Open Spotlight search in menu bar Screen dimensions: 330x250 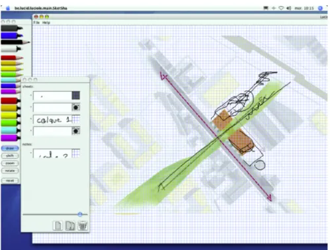[320, 8]
